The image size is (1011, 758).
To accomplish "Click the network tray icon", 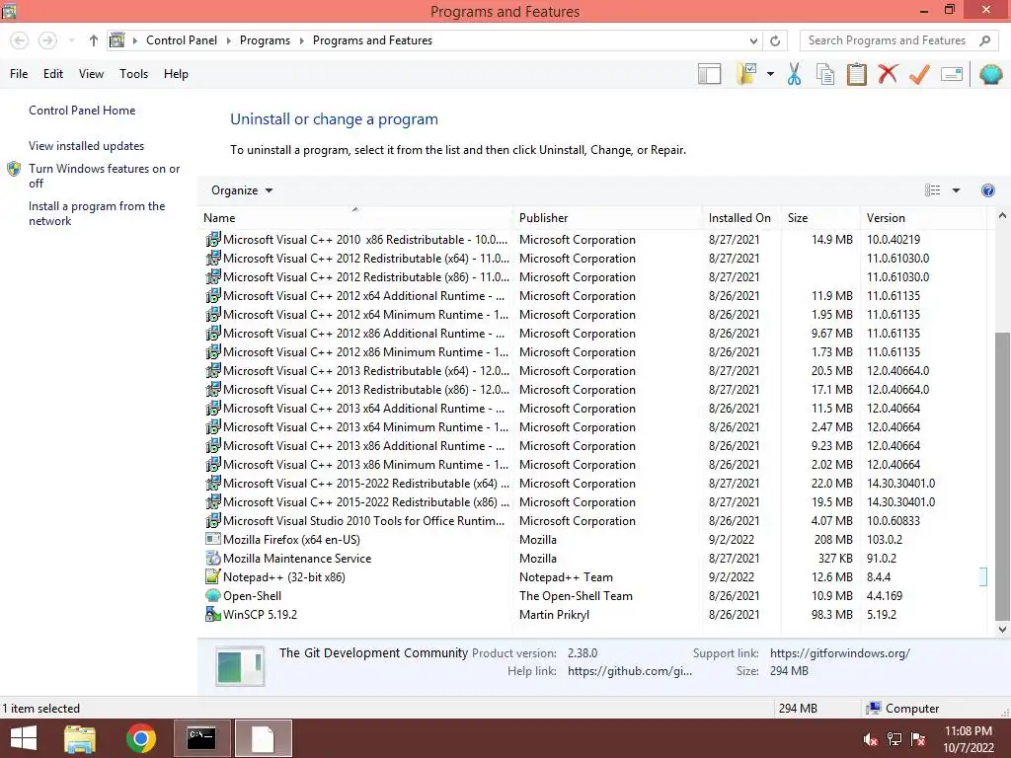I will click(894, 739).
